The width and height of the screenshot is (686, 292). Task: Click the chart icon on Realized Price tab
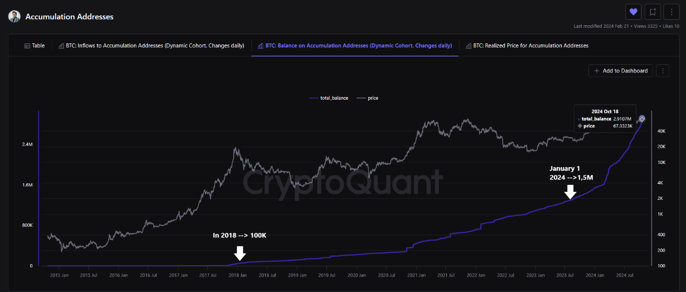(x=469, y=46)
